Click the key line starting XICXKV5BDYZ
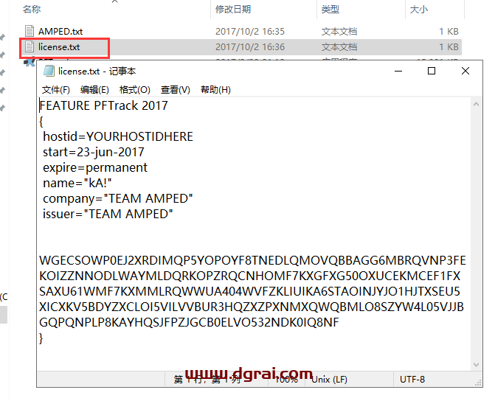This screenshot has height=401, width=495. (252, 307)
